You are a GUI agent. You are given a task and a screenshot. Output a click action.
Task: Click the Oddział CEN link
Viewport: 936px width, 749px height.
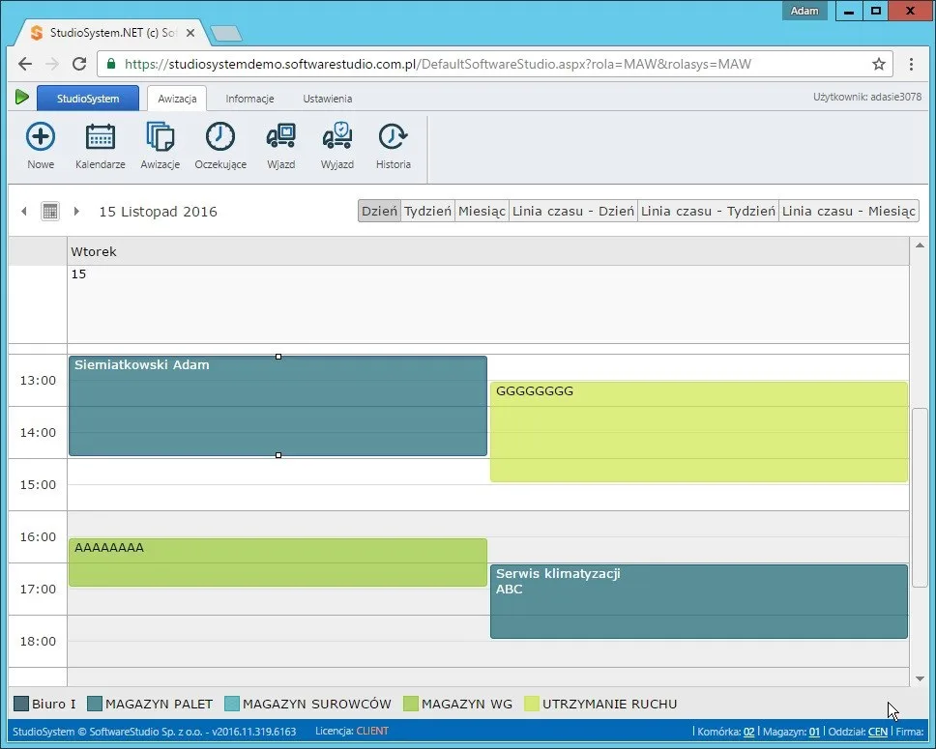[878, 732]
